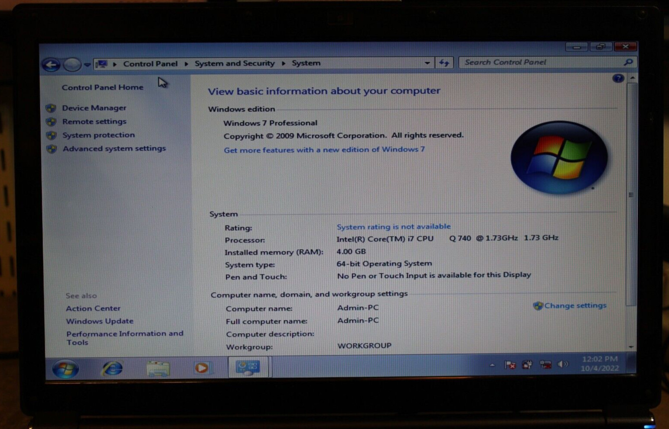Open Windows Explorer from taskbar

158,369
